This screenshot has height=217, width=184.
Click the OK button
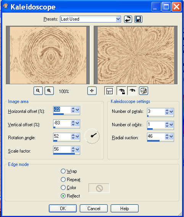tap(63, 209)
